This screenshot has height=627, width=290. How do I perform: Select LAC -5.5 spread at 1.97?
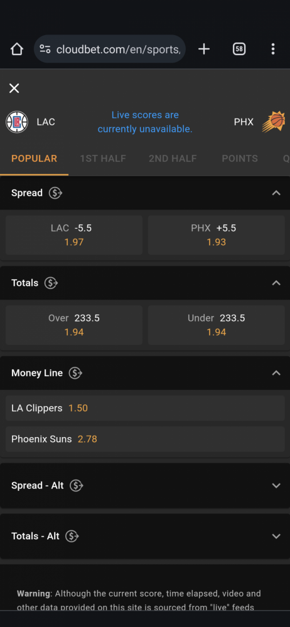(74, 235)
